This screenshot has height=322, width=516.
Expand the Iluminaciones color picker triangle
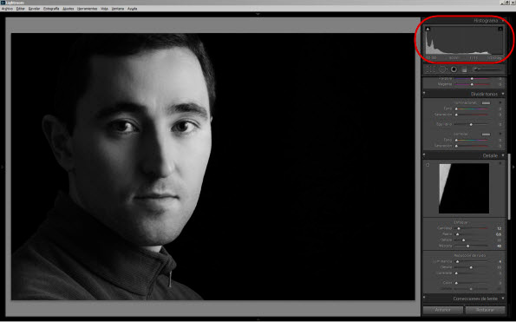point(500,102)
